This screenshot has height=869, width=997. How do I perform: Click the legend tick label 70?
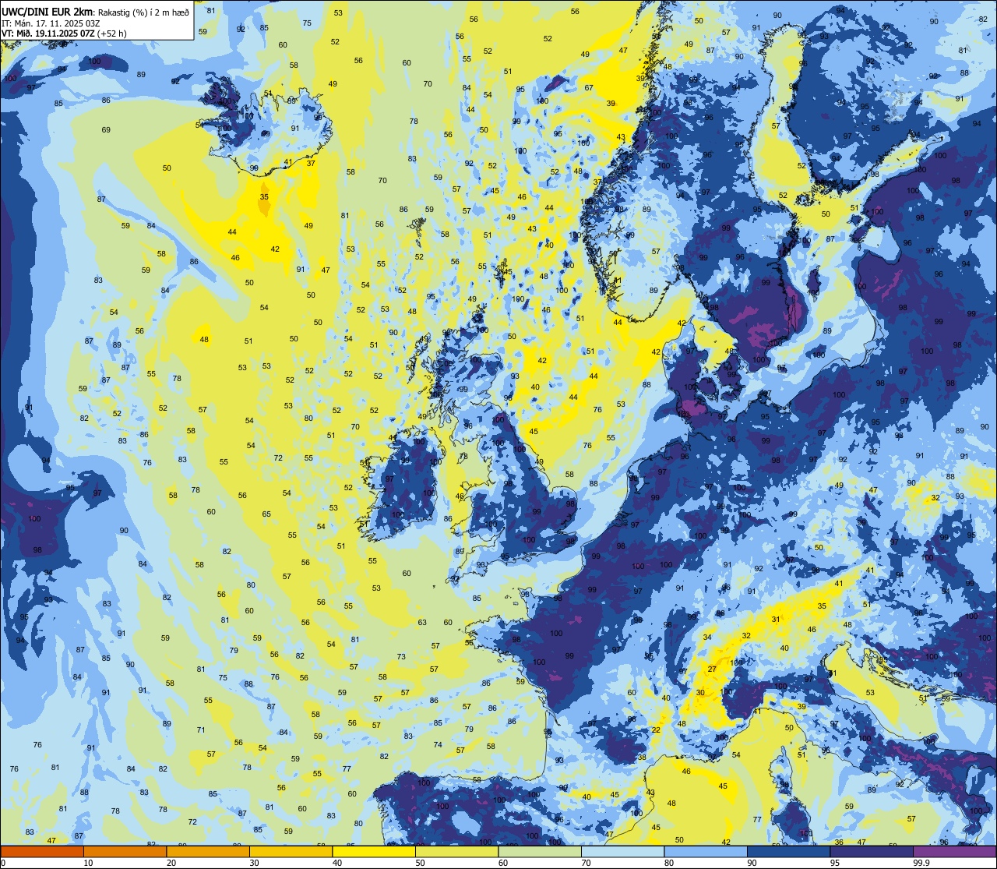coord(586,863)
